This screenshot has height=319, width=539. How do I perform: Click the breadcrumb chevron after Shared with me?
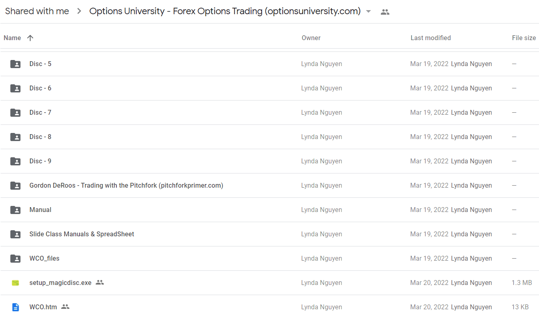(x=79, y=11)
